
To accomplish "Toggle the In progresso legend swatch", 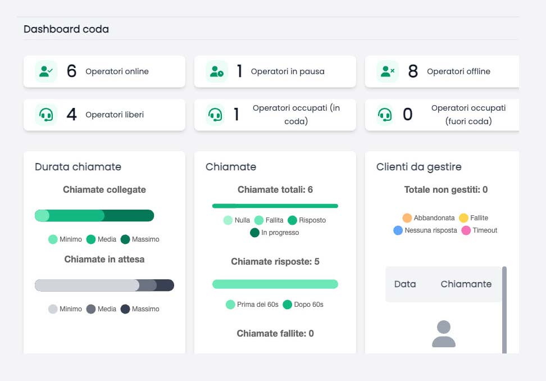I will (x=254, y=232).
